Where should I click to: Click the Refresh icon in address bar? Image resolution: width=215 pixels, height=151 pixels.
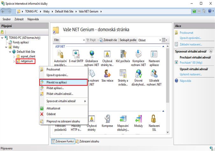[x=194, y=11]
